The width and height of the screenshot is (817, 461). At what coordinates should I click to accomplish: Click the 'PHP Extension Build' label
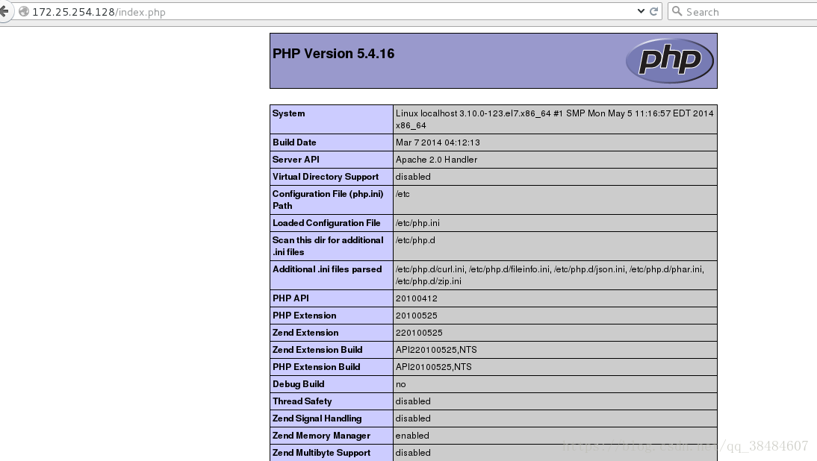click(x=317, y=367)
